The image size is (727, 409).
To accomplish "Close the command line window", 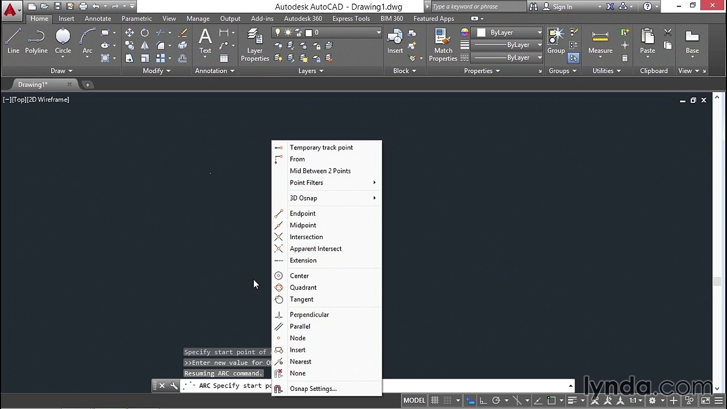I will point(162,386).
